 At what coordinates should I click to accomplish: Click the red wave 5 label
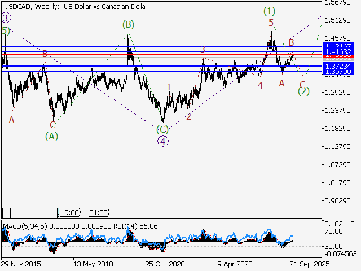tap(271, 23)
